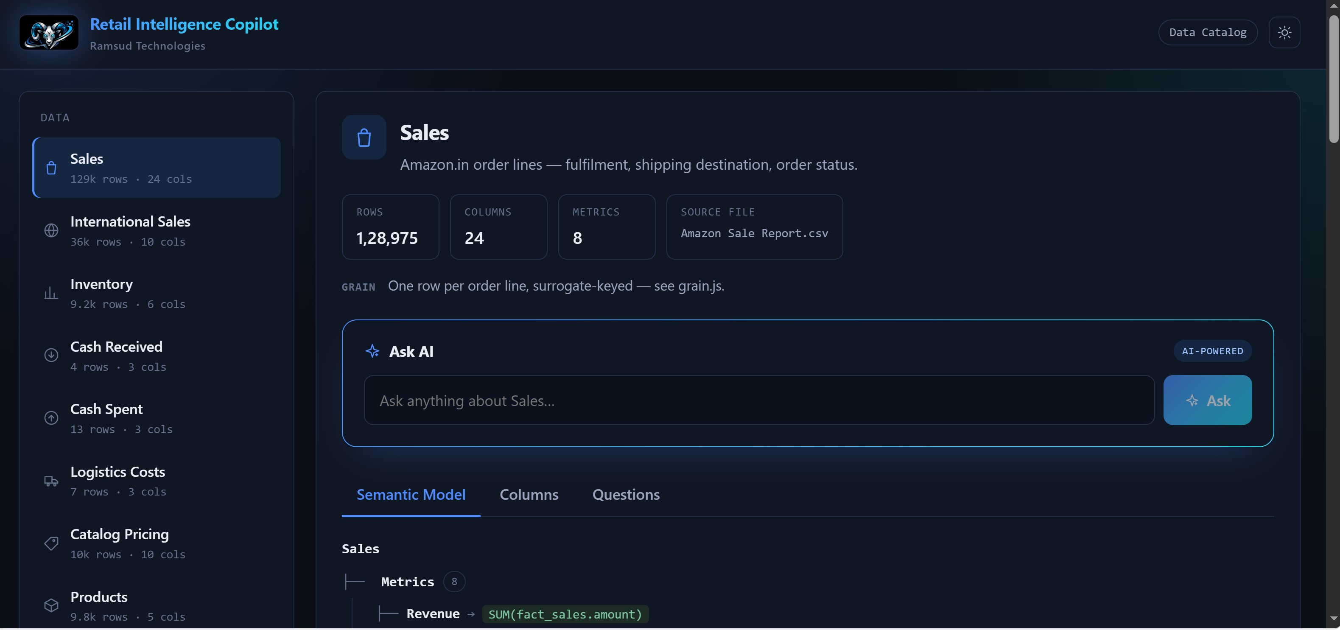Select the Inventory dataset label

[101, 284]
